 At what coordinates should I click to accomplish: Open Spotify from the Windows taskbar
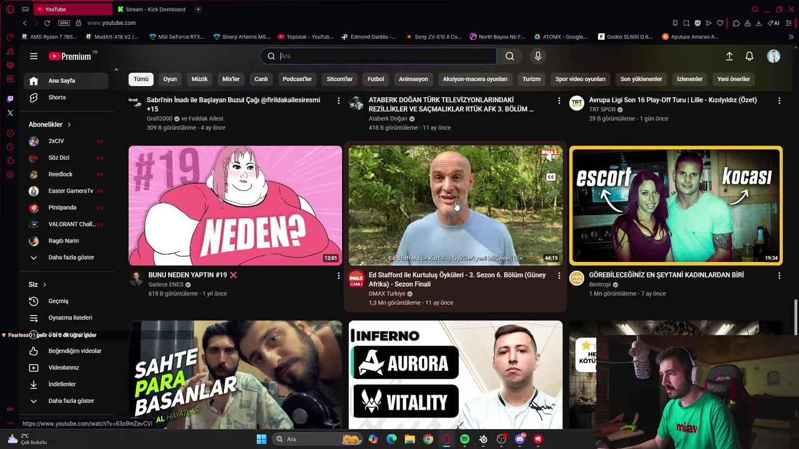click(x=465, y=439)
